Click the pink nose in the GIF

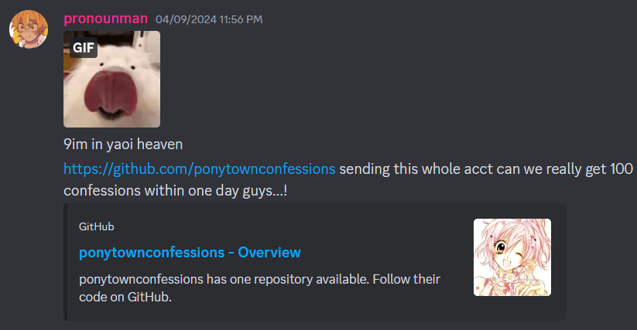tap(108, 93)
